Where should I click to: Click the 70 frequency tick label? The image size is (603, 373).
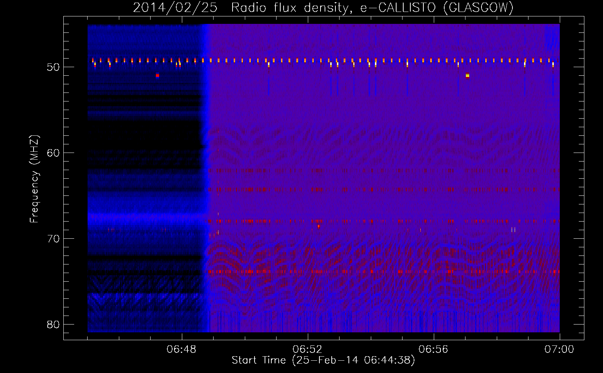(x=53, y=239)
